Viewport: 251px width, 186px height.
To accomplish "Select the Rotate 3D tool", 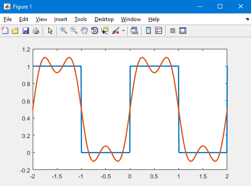I will pyautogui.click(x=95, y=30).
